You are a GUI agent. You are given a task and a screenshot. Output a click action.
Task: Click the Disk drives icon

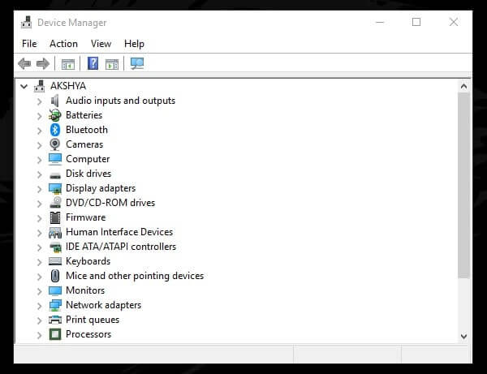55,176
